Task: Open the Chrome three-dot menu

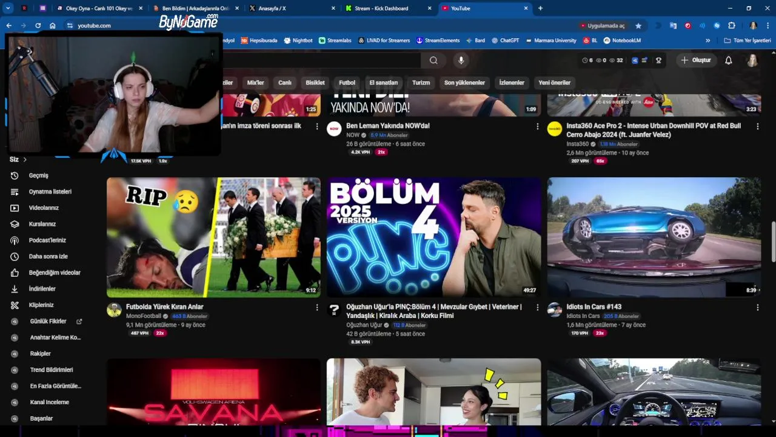Action: 768,25
